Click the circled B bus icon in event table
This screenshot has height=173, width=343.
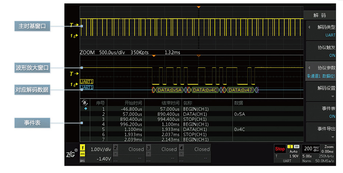pyautogui.click(x=85, y=102)
